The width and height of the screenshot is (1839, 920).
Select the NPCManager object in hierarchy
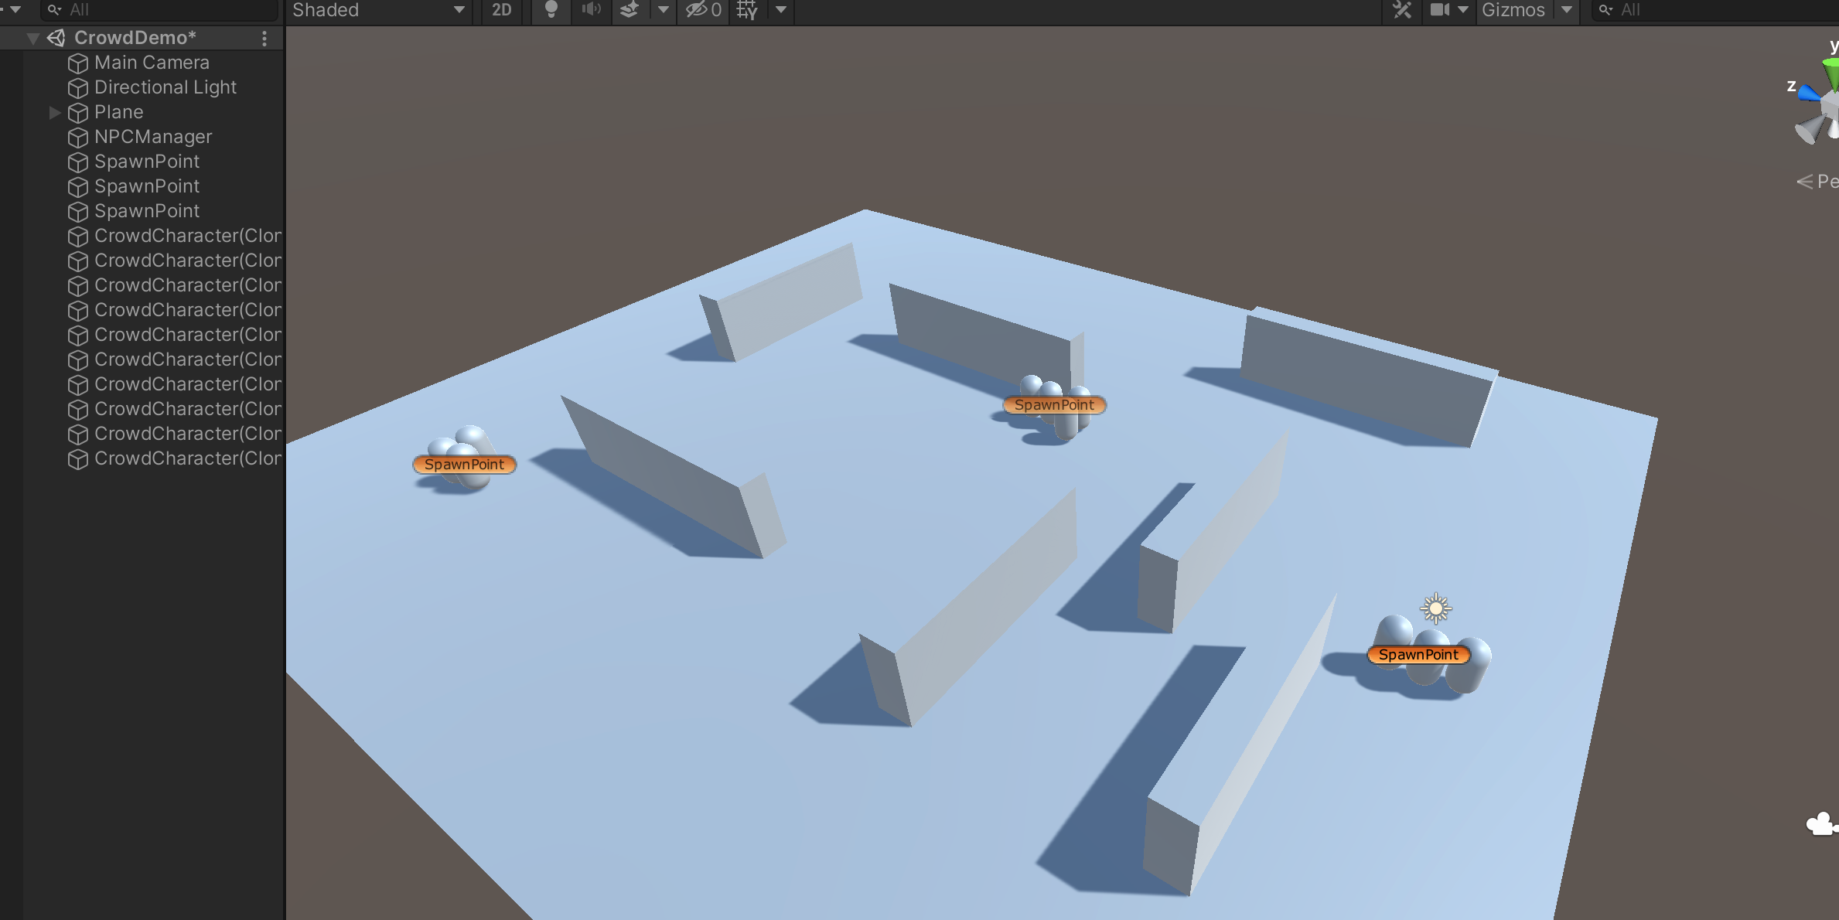coord(152,135)
